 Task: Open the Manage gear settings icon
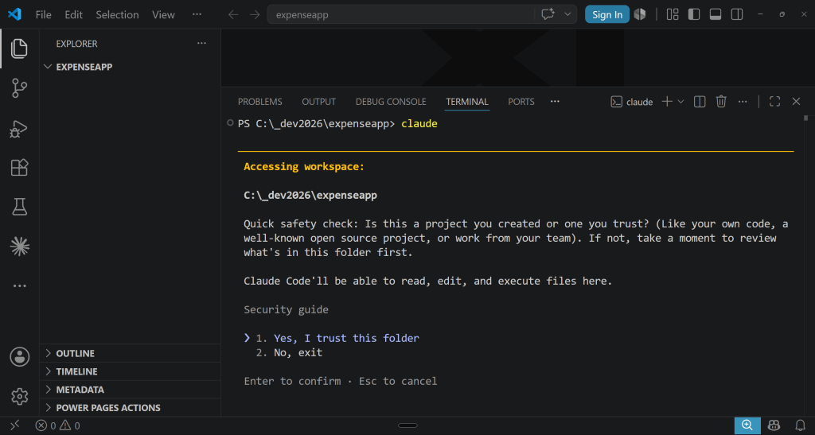point(19,397)
